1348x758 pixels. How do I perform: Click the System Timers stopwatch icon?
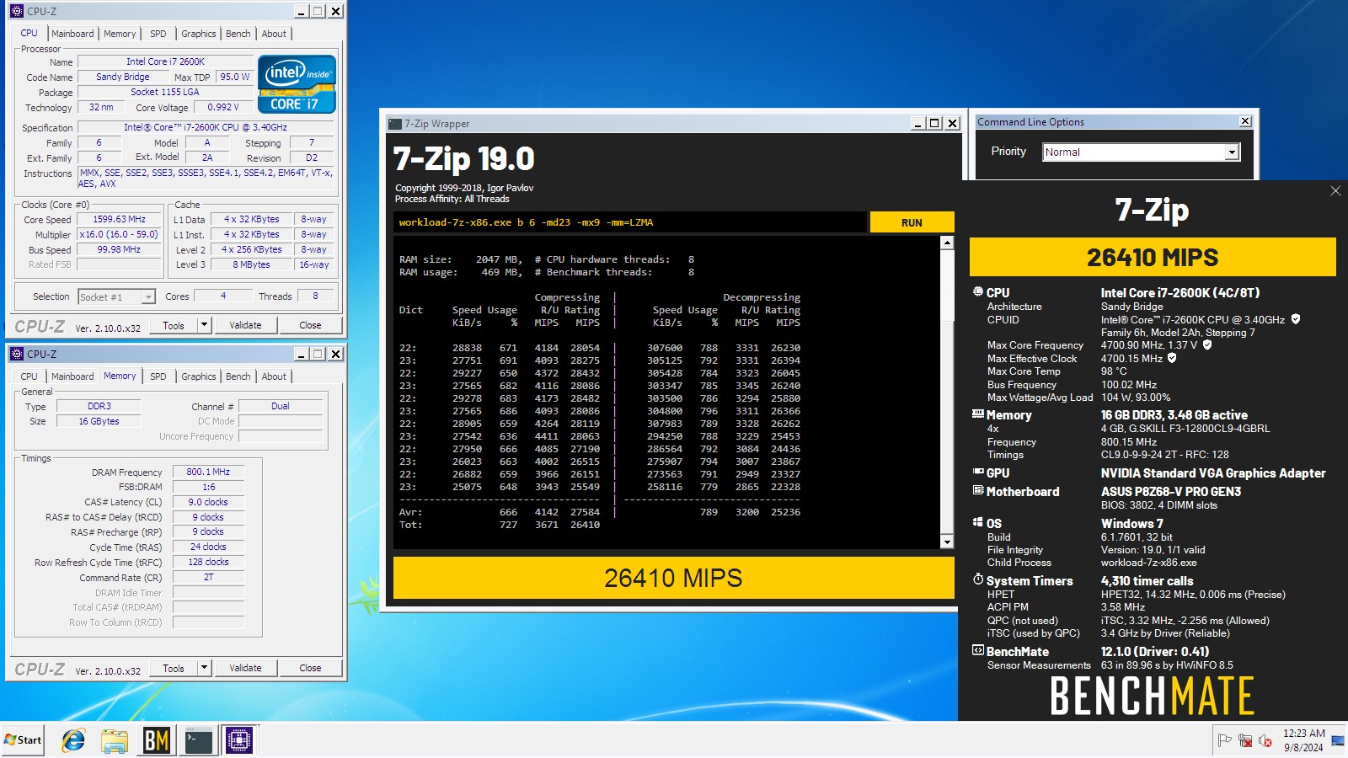[978, 579]
